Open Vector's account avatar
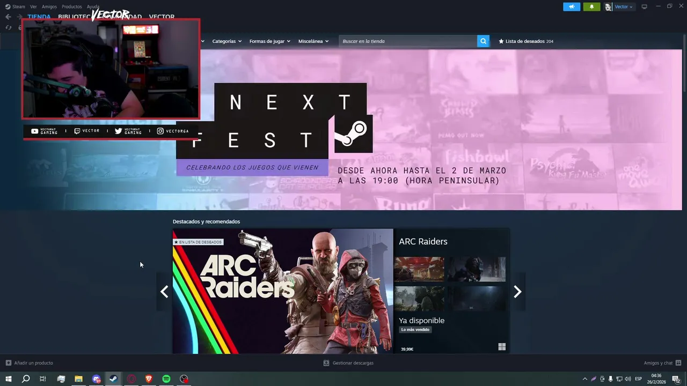 coord(608,6)
